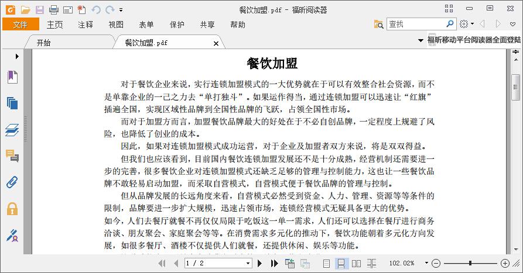
Task: Open quick access toolbar customization arrow
Action: pos(121,10)
